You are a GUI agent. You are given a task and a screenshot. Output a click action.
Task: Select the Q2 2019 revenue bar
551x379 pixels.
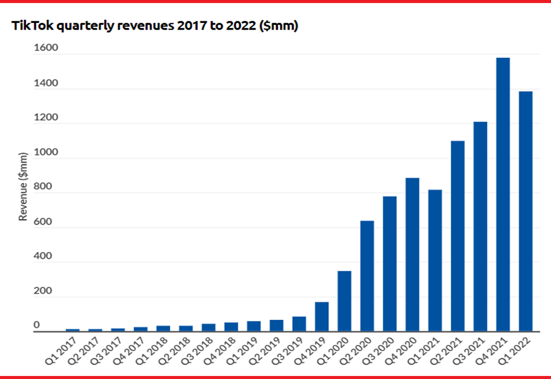click(x=277, y=326)
